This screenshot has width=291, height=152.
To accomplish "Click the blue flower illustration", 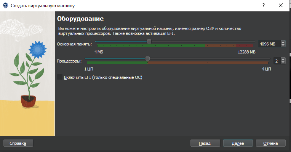I will 38,50.
